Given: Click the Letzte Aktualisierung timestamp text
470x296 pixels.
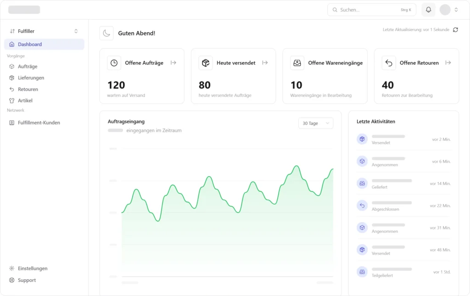Looking at the screenshot, I should coord(416,30).
